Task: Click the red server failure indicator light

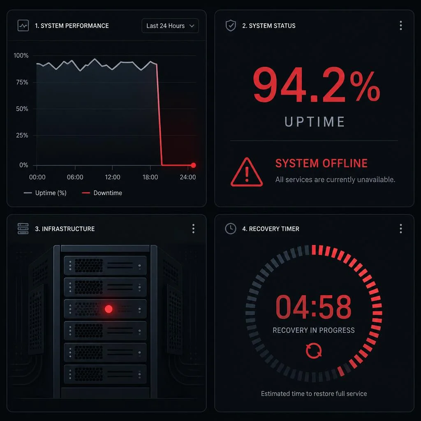Action: click(x=109, y=309)
